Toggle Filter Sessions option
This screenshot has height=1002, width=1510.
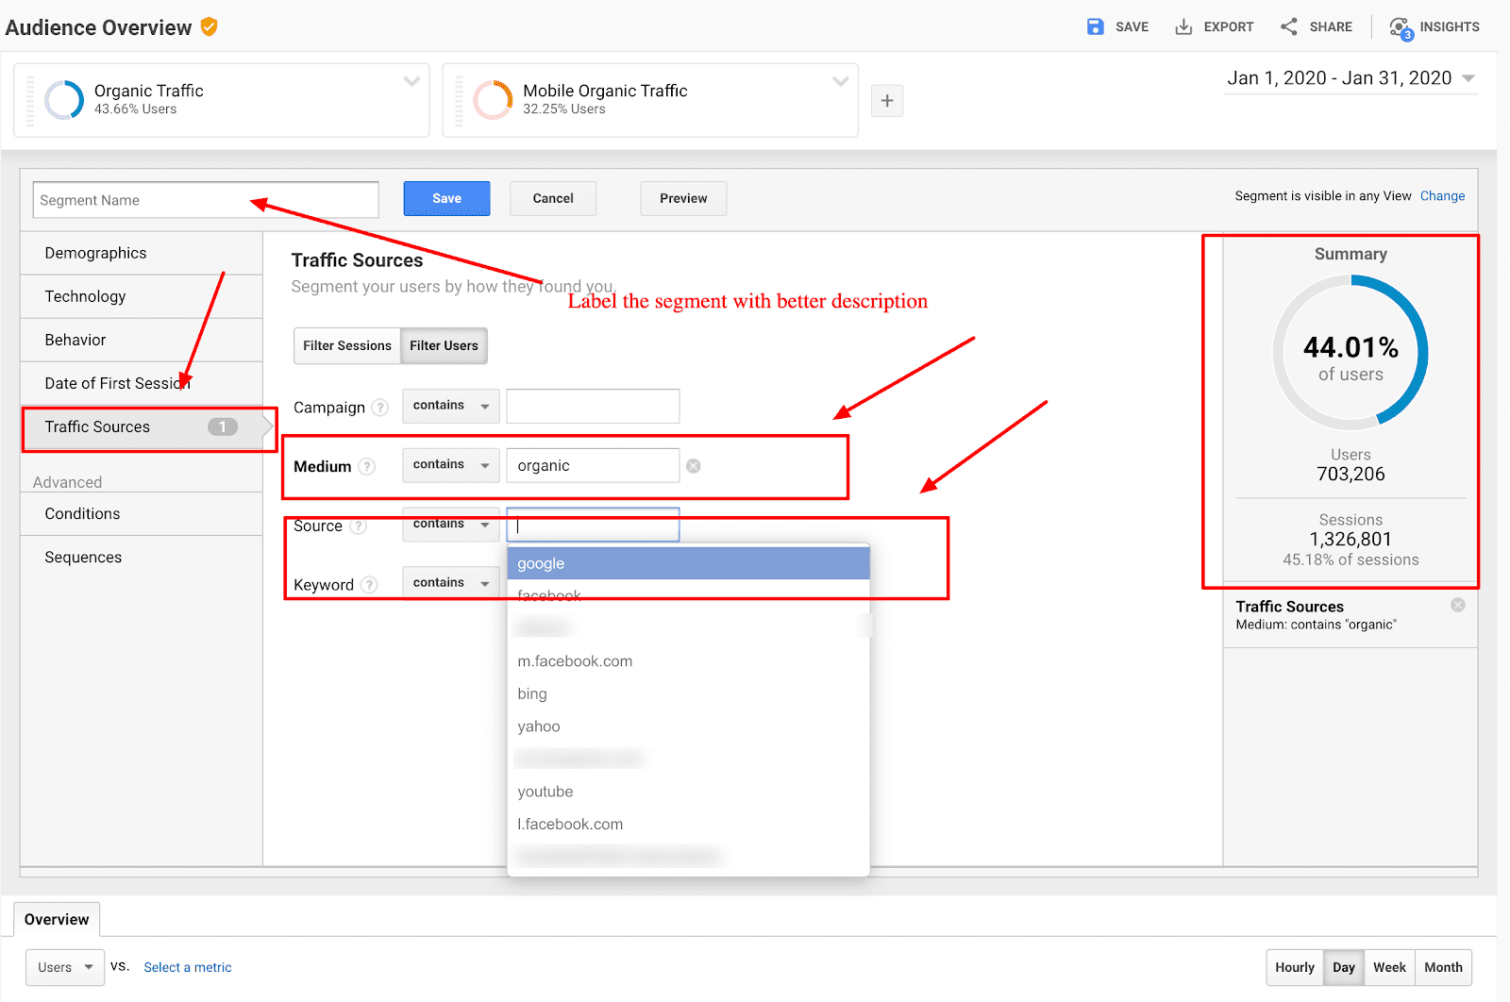tap(346, 346)
